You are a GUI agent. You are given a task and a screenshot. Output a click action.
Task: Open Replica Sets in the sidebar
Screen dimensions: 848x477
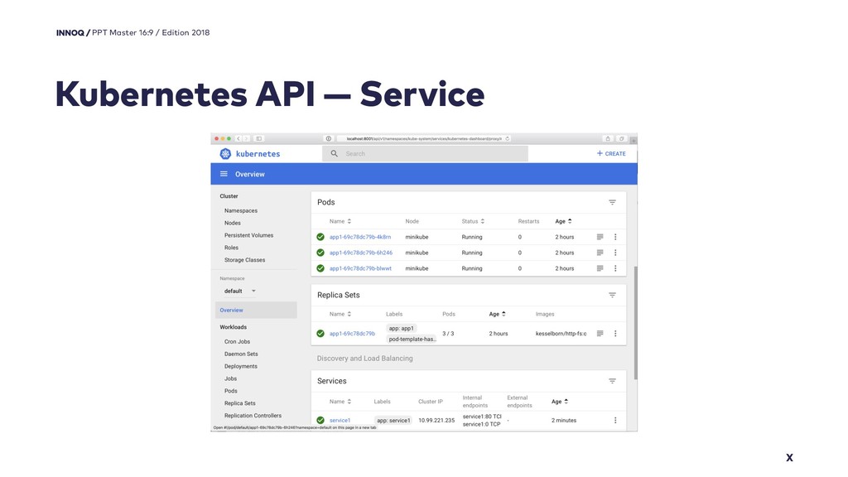[x=239, y=403]
